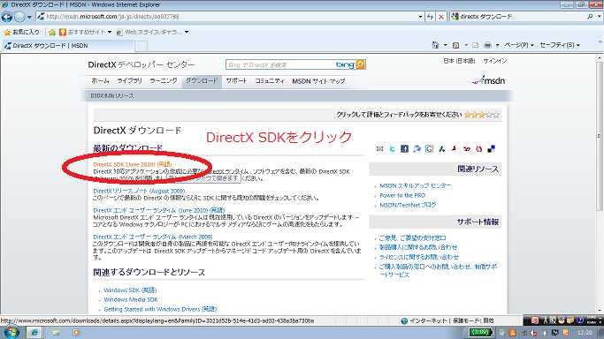Open the Home button dropdown arrow
The height and width of the screenshot is (339, 604).
click(446, 45)
